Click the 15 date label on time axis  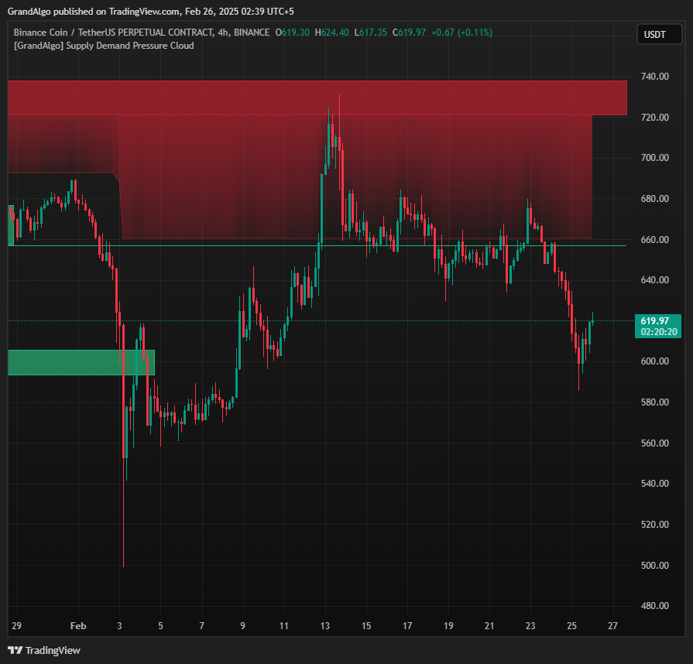pyautogui.click(x=366, y=626)
